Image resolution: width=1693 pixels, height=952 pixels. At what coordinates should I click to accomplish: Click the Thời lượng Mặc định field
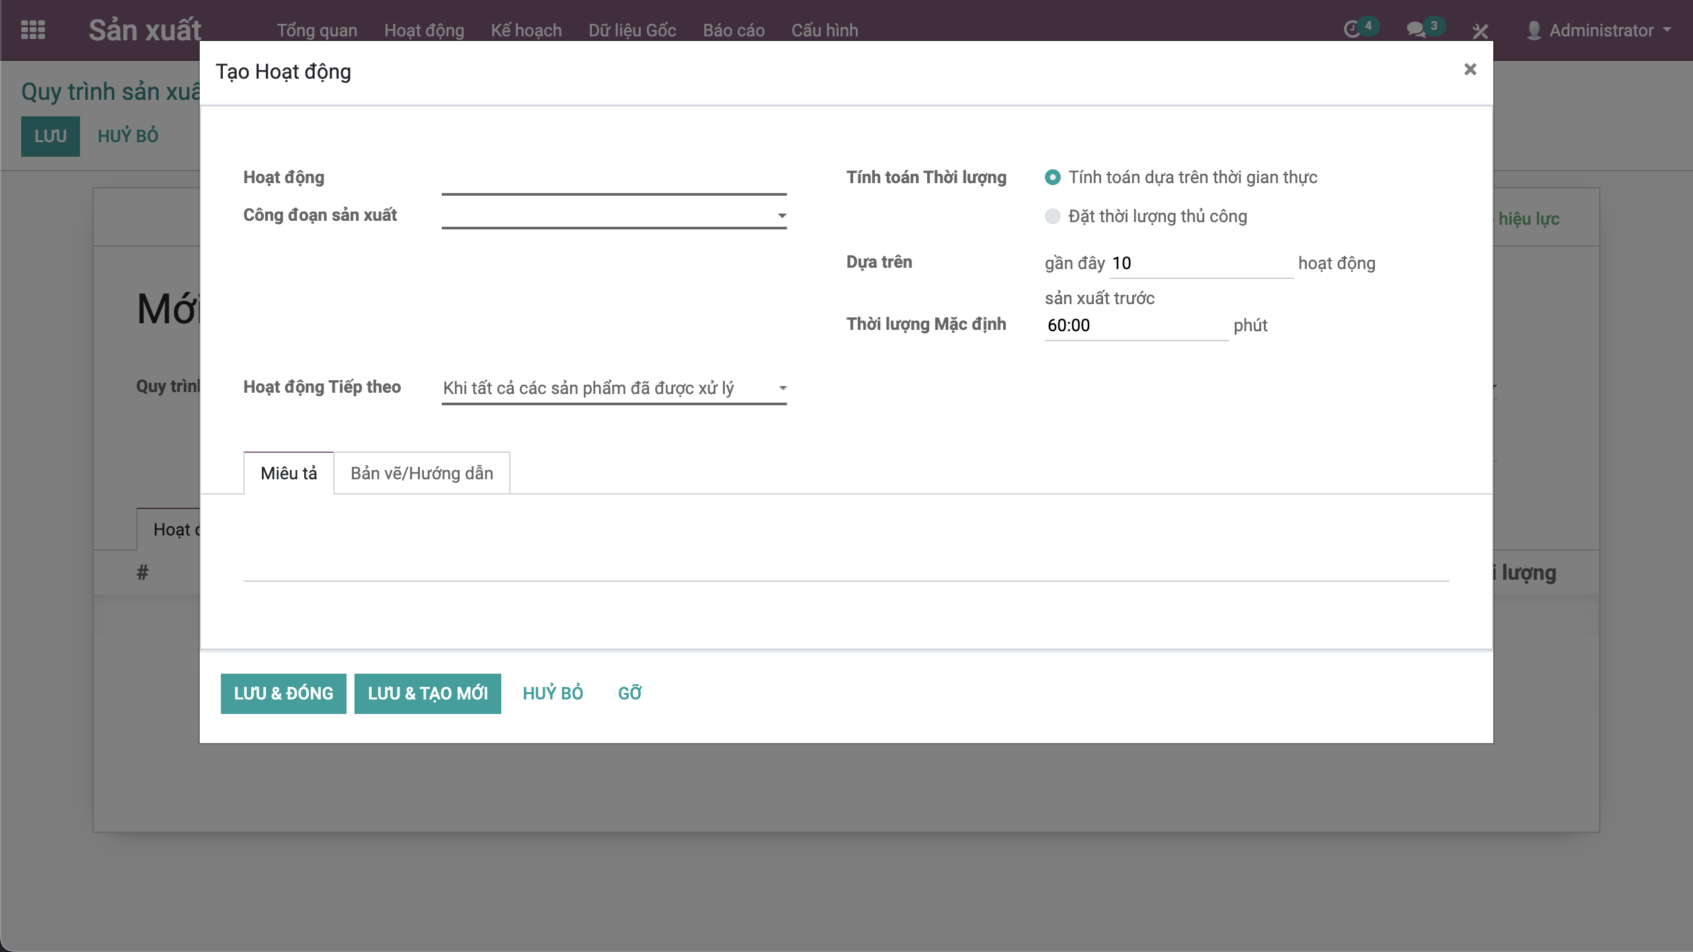pos(1136,325)
